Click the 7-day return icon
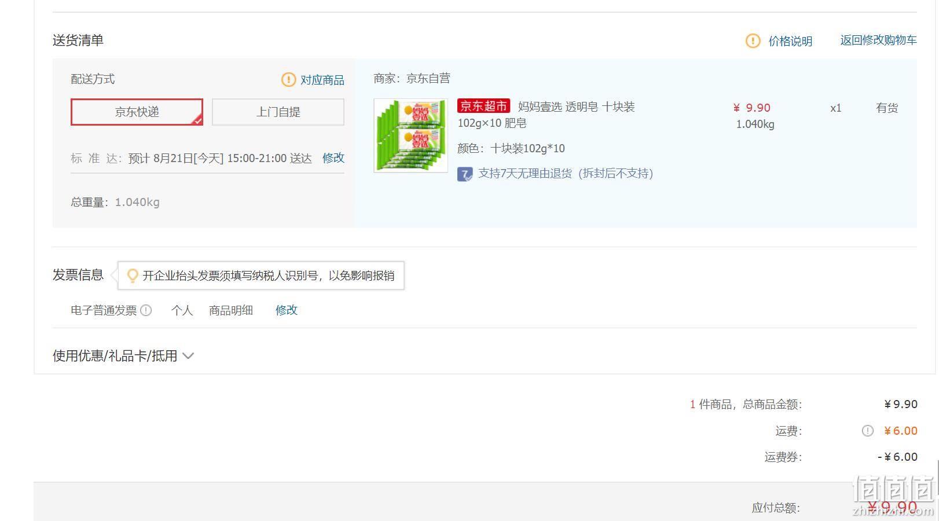 [x=465, y=174]
